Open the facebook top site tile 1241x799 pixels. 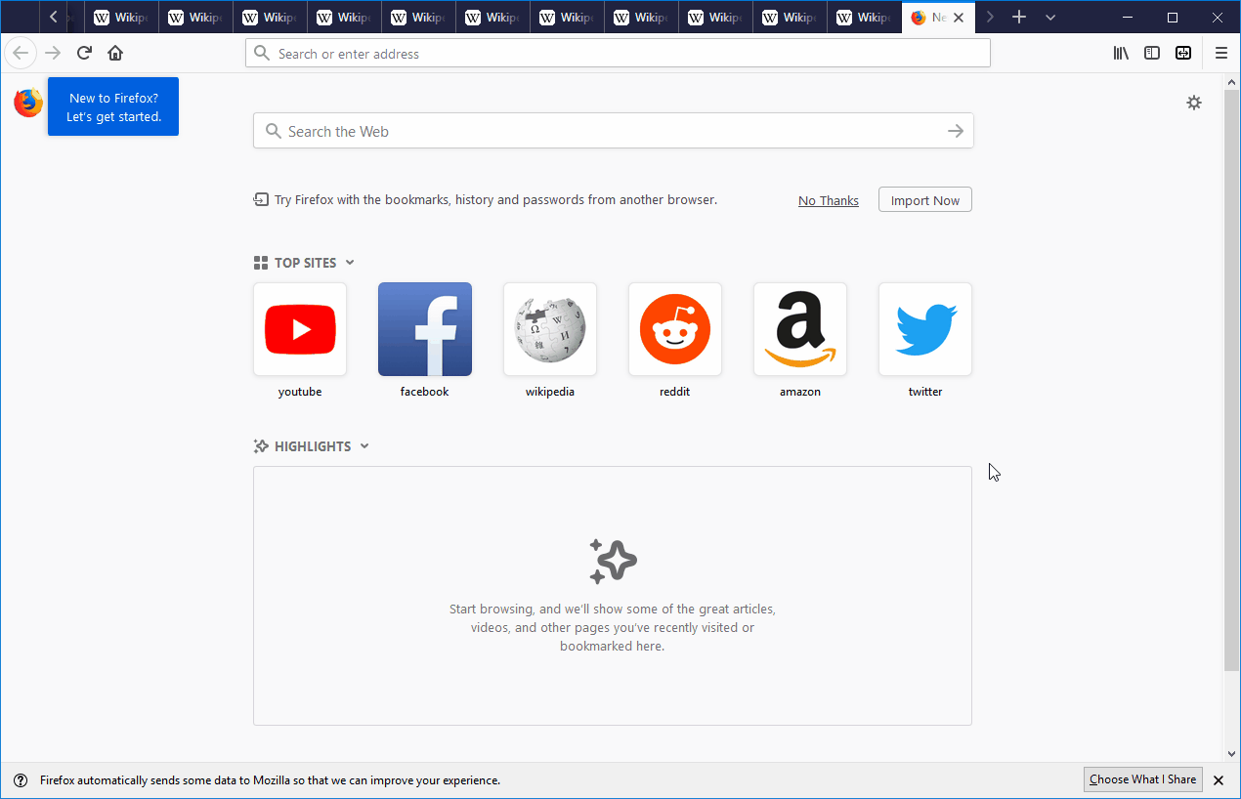click(425, 329)
